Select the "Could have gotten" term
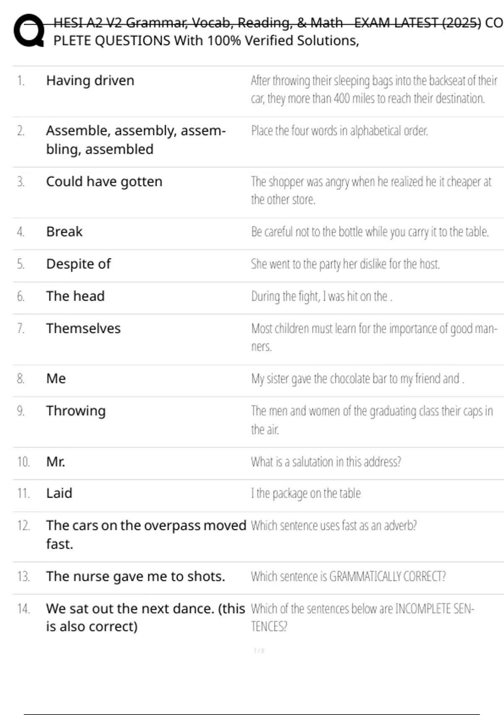The image size is (504, 715). click(x=104, y=181)
